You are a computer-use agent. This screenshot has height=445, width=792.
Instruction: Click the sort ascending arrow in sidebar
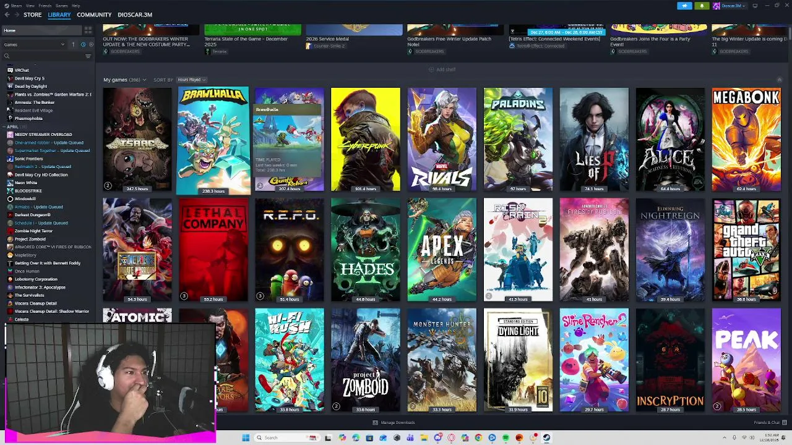click(x=73, y=44)
